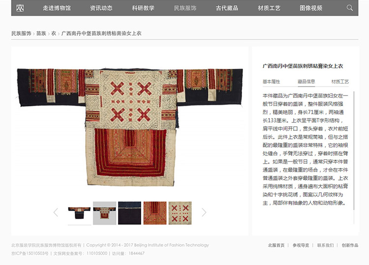
Task: Select first thumbnail of dark garment front
Action: coord(79,213)
